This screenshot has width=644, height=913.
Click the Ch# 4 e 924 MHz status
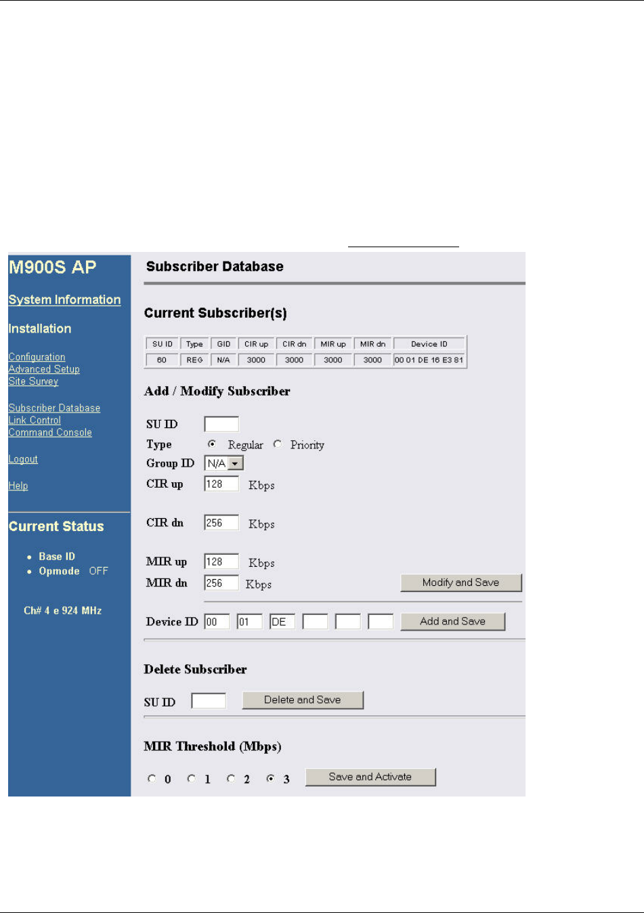[62, 610]
